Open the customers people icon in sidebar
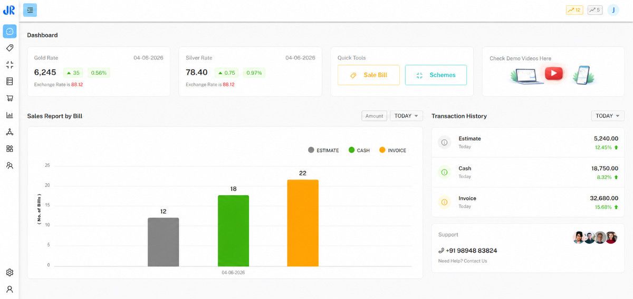633x299 pixels. coord(9,165)
